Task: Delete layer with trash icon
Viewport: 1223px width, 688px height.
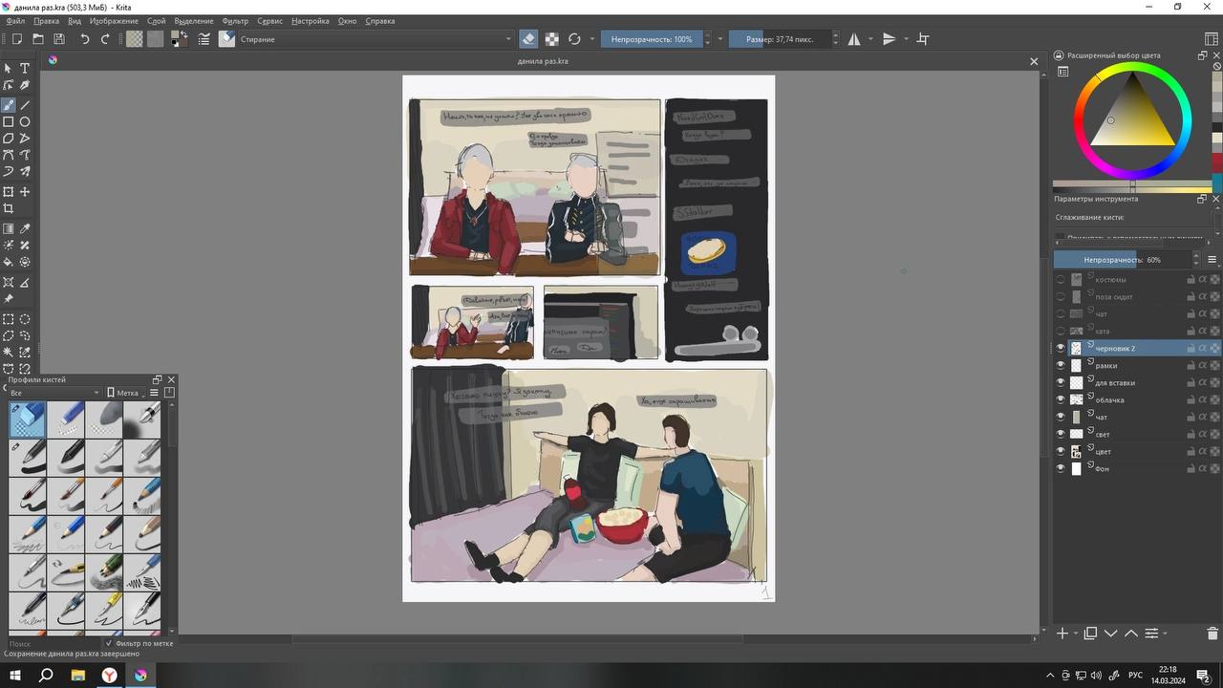Action: (1212, 633)
